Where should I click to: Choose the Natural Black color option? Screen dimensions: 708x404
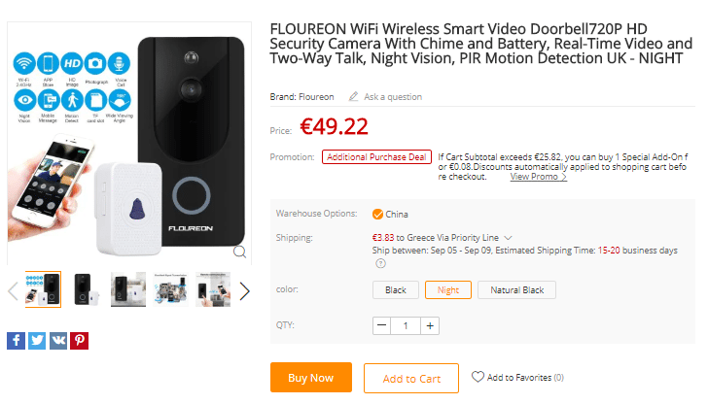(517, 289)
